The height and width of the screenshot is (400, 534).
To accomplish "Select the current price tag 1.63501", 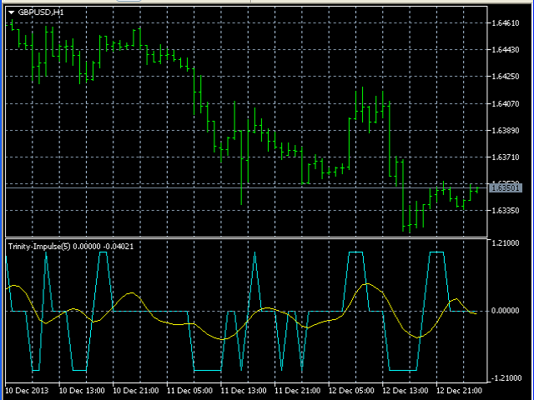I will (x=506, y=188).
